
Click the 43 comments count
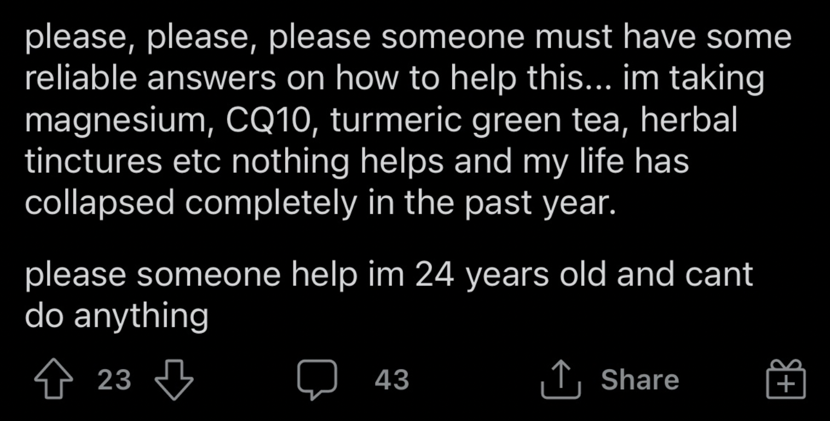[392, 379]
